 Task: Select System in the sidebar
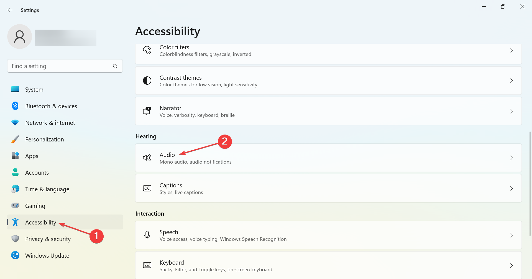coord(34,90)
